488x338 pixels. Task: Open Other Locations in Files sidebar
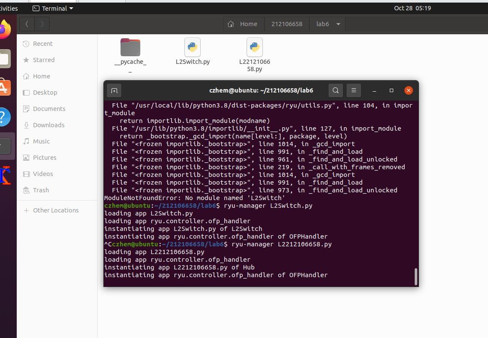click(x=57, y=210)
